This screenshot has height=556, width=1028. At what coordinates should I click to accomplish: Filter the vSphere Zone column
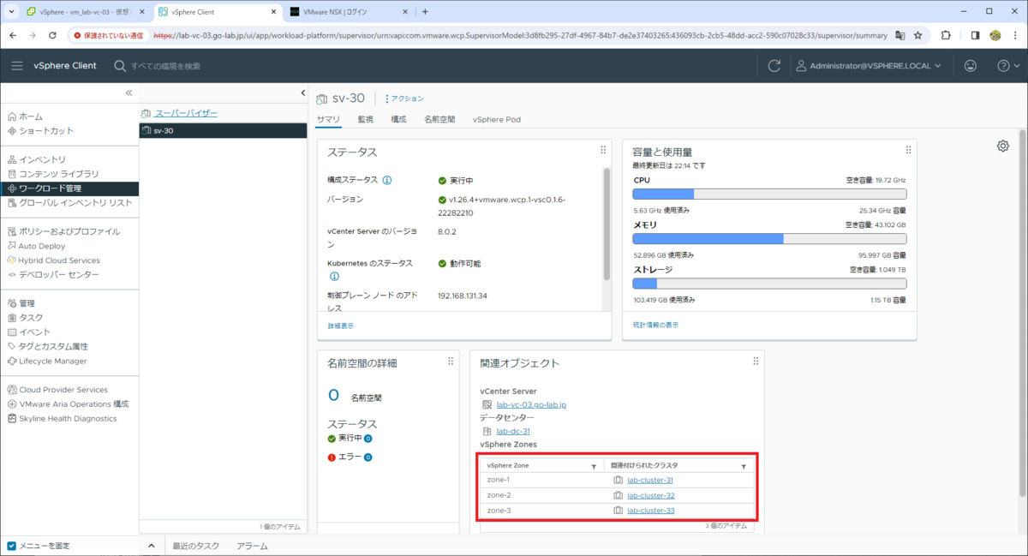(594, 466)
